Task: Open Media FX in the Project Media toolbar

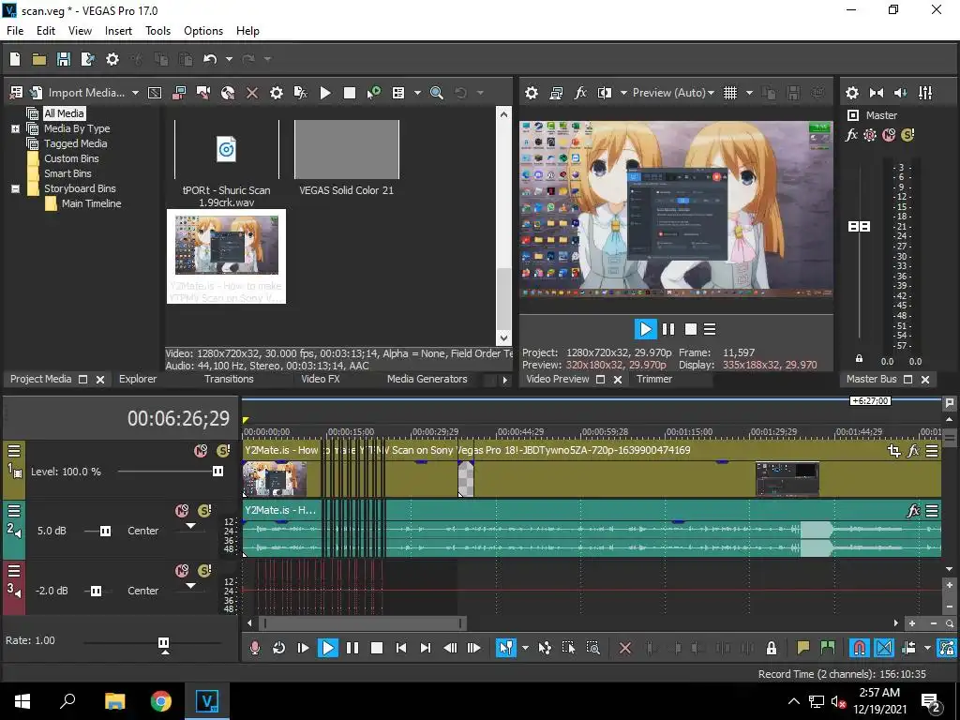Action: 301,93
